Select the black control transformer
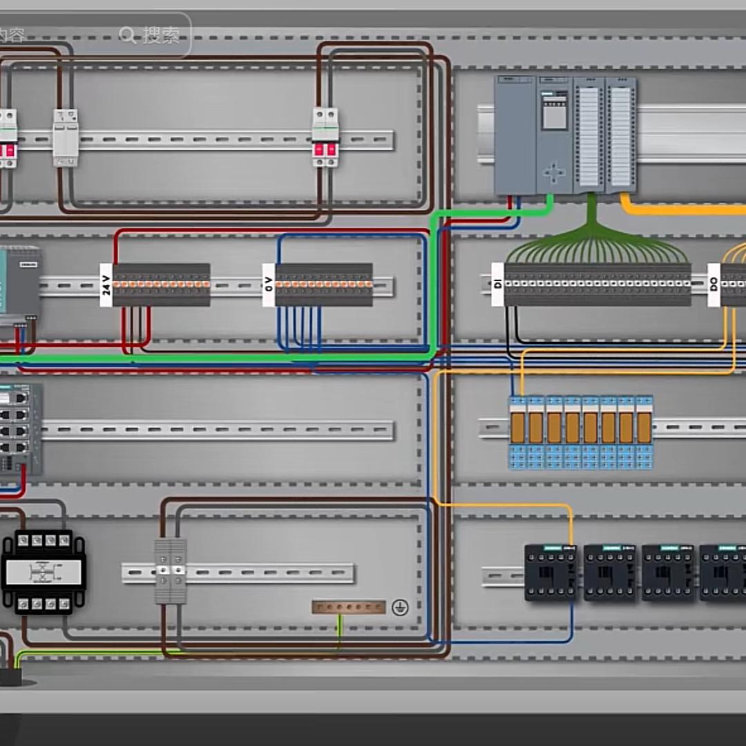 coord(44,572)
